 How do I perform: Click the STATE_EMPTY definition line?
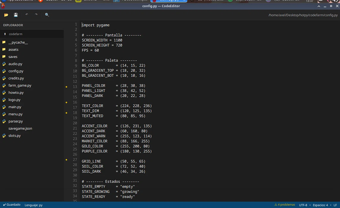tap(108, 186)
